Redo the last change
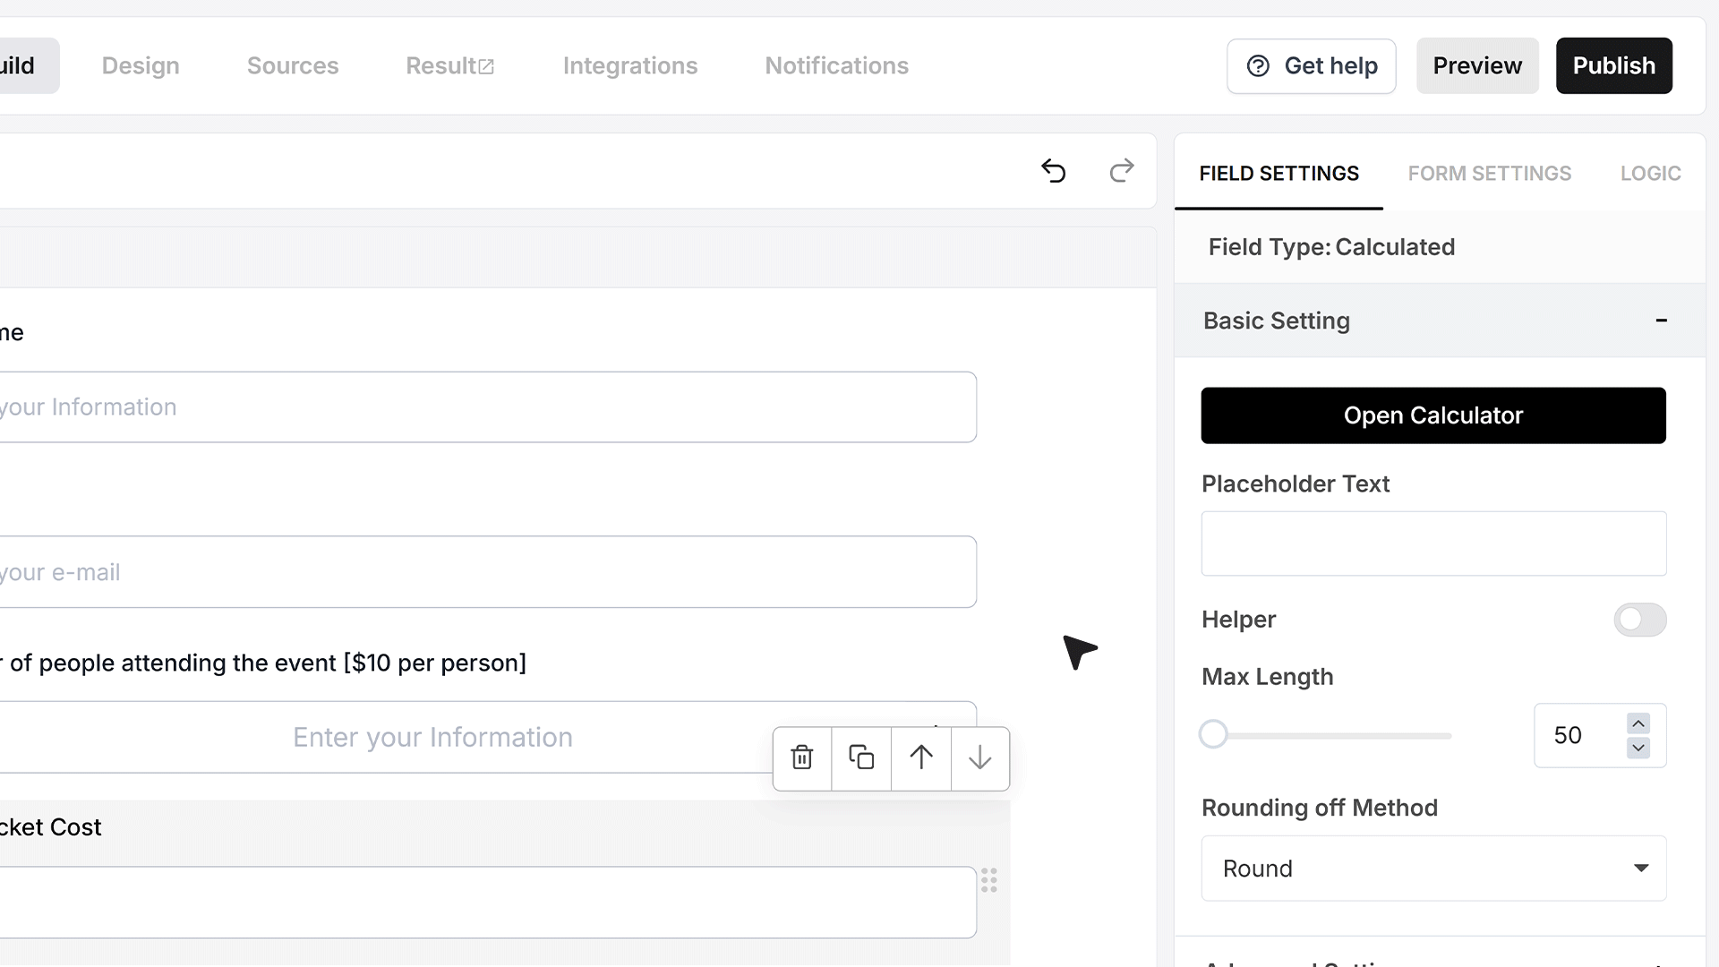 tap(1122, 170)
